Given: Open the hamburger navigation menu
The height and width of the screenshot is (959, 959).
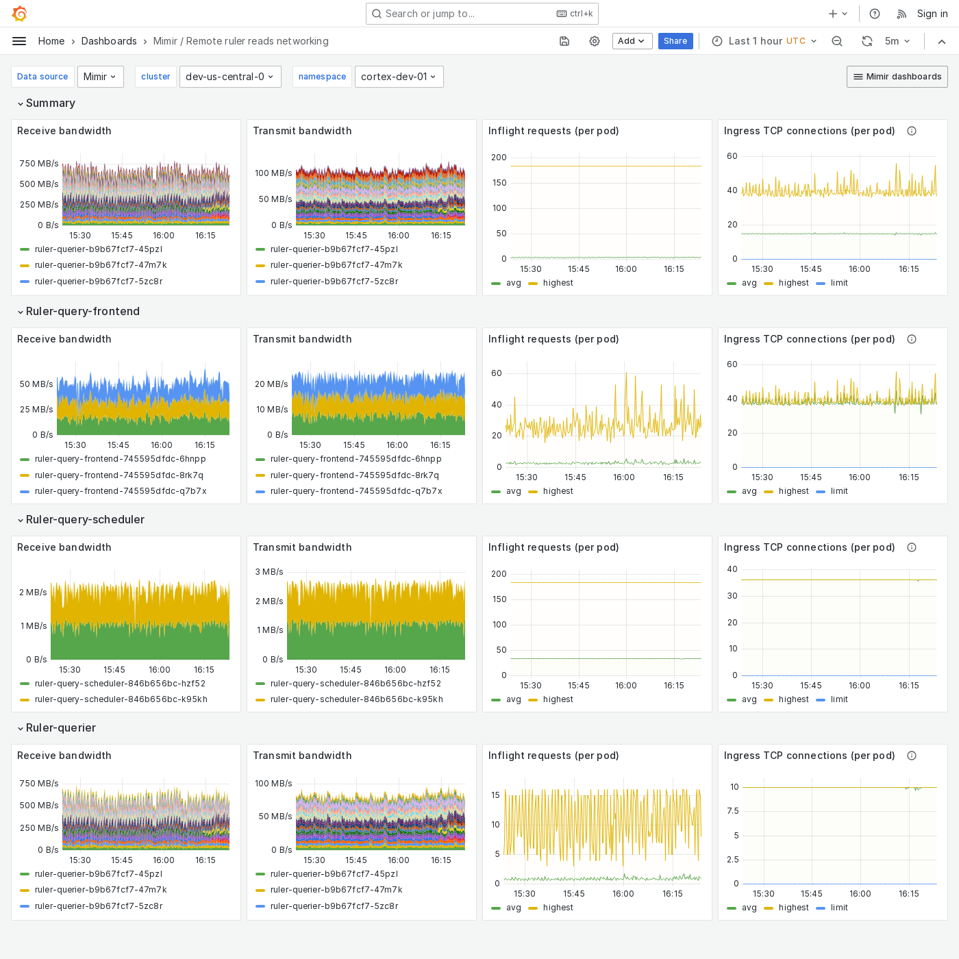Looking at the screenshot, I should (x=19, y=41).
